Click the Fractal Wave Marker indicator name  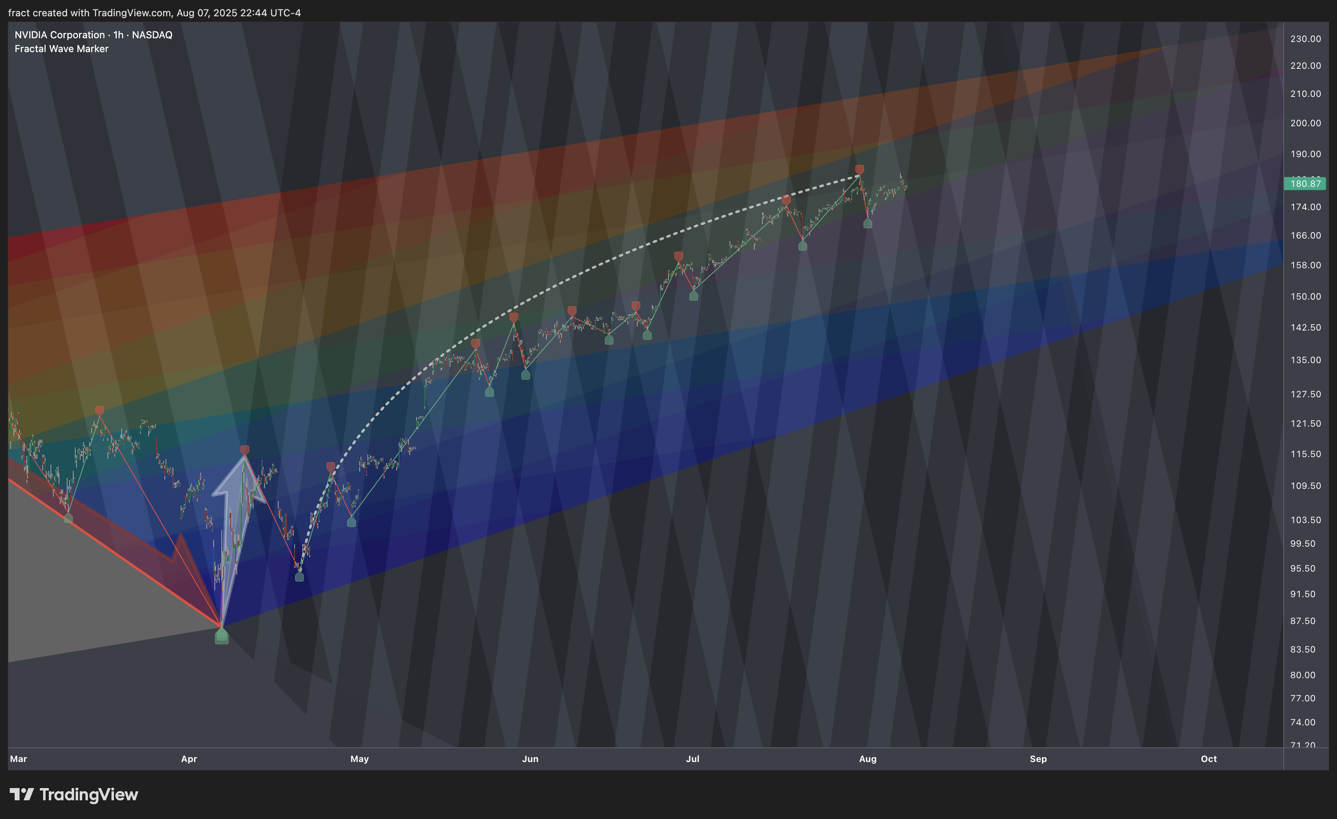pos(61,49)
